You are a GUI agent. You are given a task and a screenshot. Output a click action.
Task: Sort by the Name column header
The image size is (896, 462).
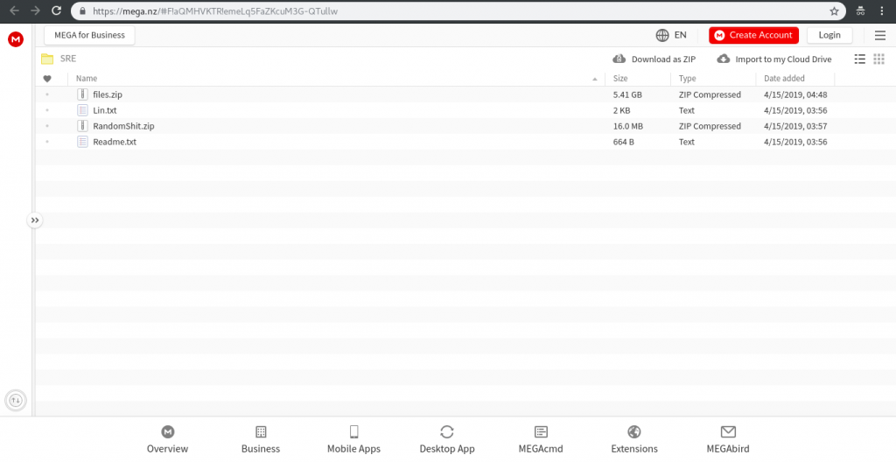tap(87, 79)
